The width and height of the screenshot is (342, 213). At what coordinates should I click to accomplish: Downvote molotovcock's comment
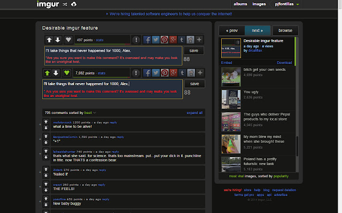coord(46,128)
